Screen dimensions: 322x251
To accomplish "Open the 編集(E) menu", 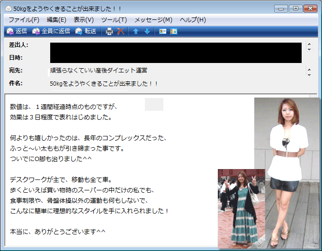I will point(56,20).
